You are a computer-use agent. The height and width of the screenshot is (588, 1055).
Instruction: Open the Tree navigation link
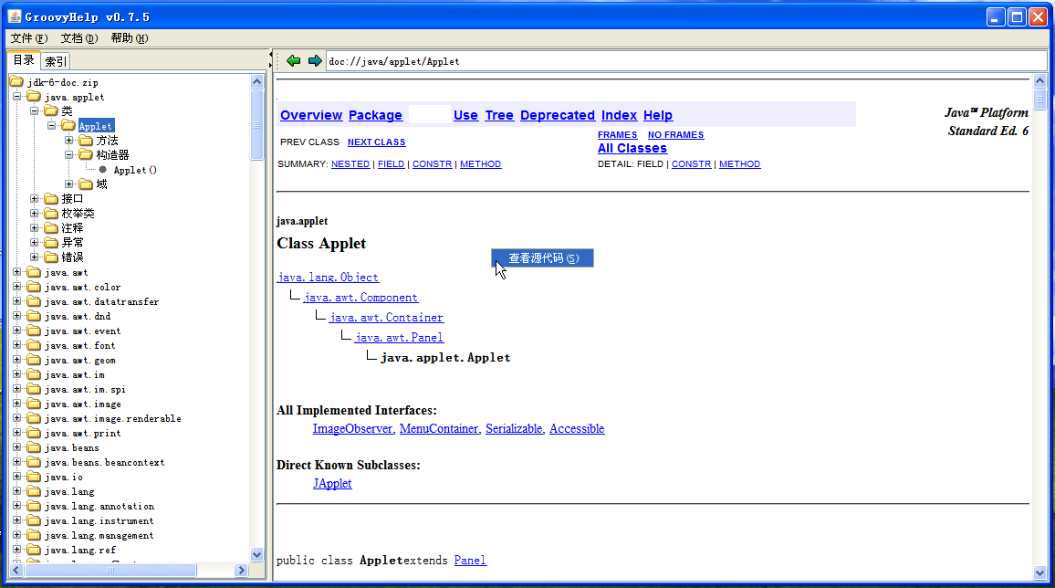point(499,115)
